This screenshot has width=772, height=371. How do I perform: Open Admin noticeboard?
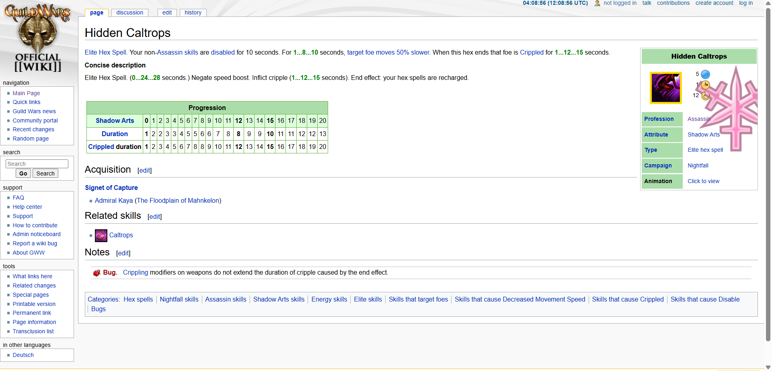pos(37,234)
